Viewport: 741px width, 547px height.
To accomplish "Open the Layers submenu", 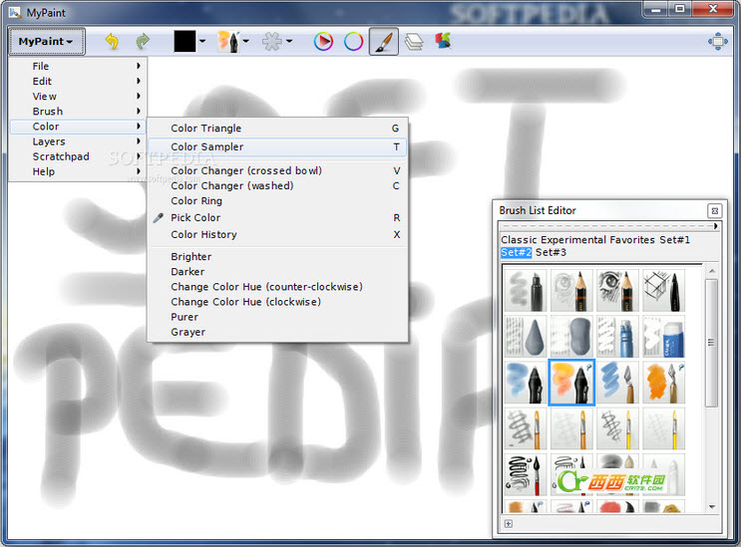I will [78, 141].
